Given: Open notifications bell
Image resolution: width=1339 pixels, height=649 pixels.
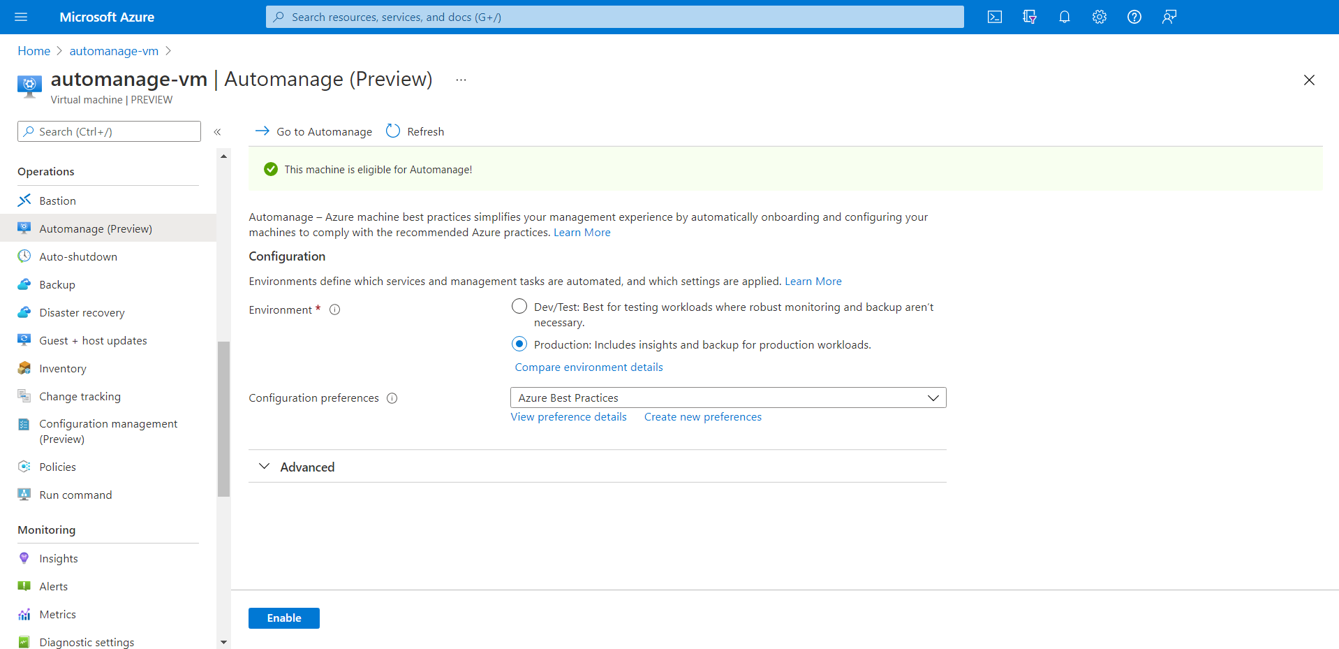Looking at the screenshot, I should (x=1065, y=17).
